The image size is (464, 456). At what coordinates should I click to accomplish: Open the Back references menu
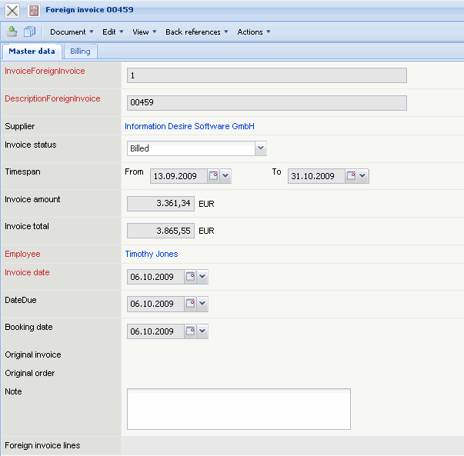click(x=197, y=32)
